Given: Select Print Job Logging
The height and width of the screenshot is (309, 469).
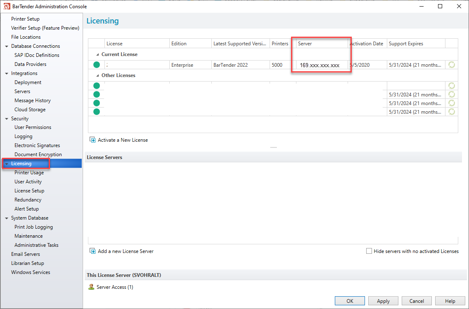Looking at the screenshot, I should (33, 227).
